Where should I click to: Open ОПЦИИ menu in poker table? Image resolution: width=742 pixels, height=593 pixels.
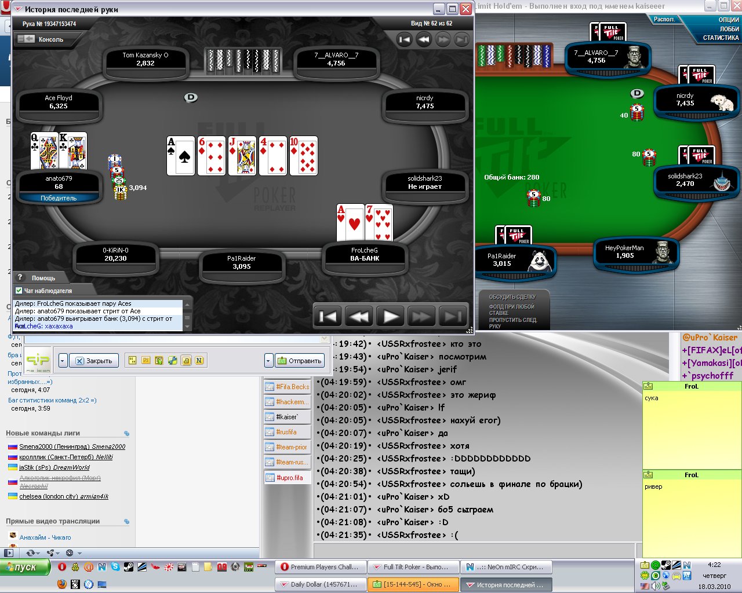(729, 20)
